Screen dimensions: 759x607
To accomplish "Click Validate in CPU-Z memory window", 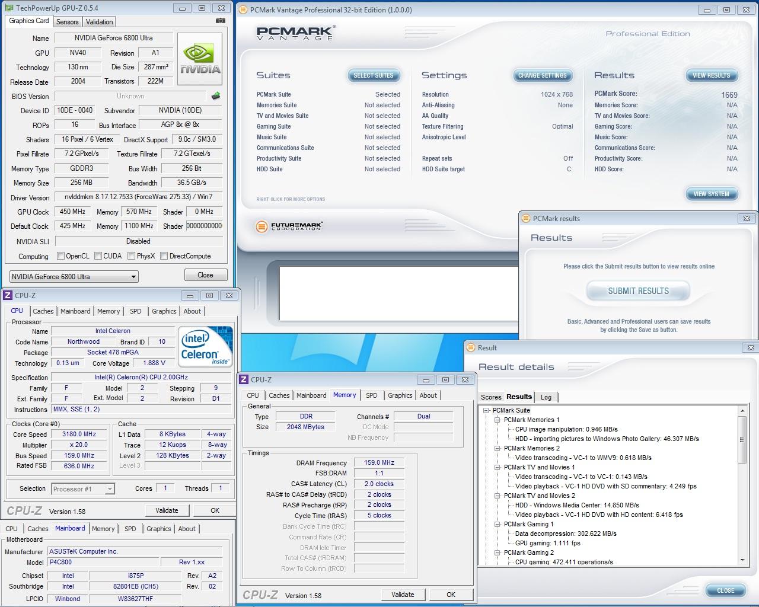I will 403,595.
